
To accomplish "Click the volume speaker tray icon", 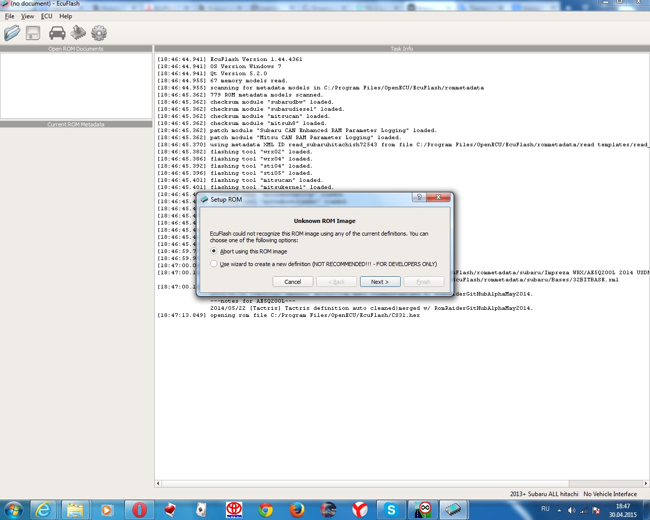I will (571, 510).
